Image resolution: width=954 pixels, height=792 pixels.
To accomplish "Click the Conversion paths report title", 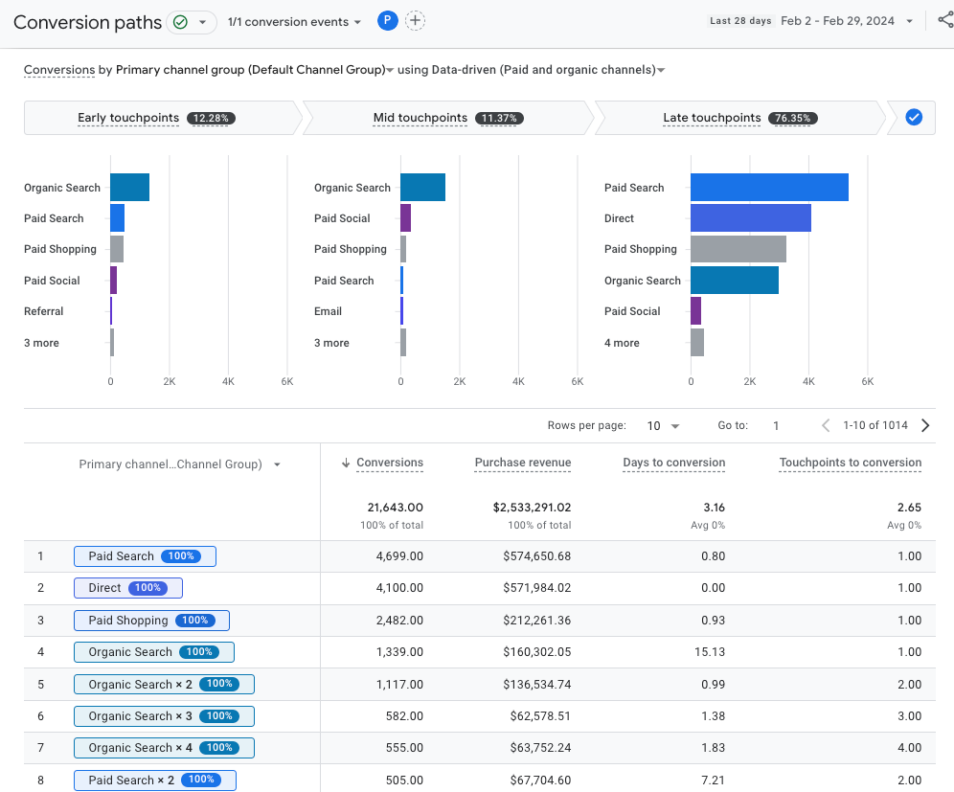I will pos(87,23).
